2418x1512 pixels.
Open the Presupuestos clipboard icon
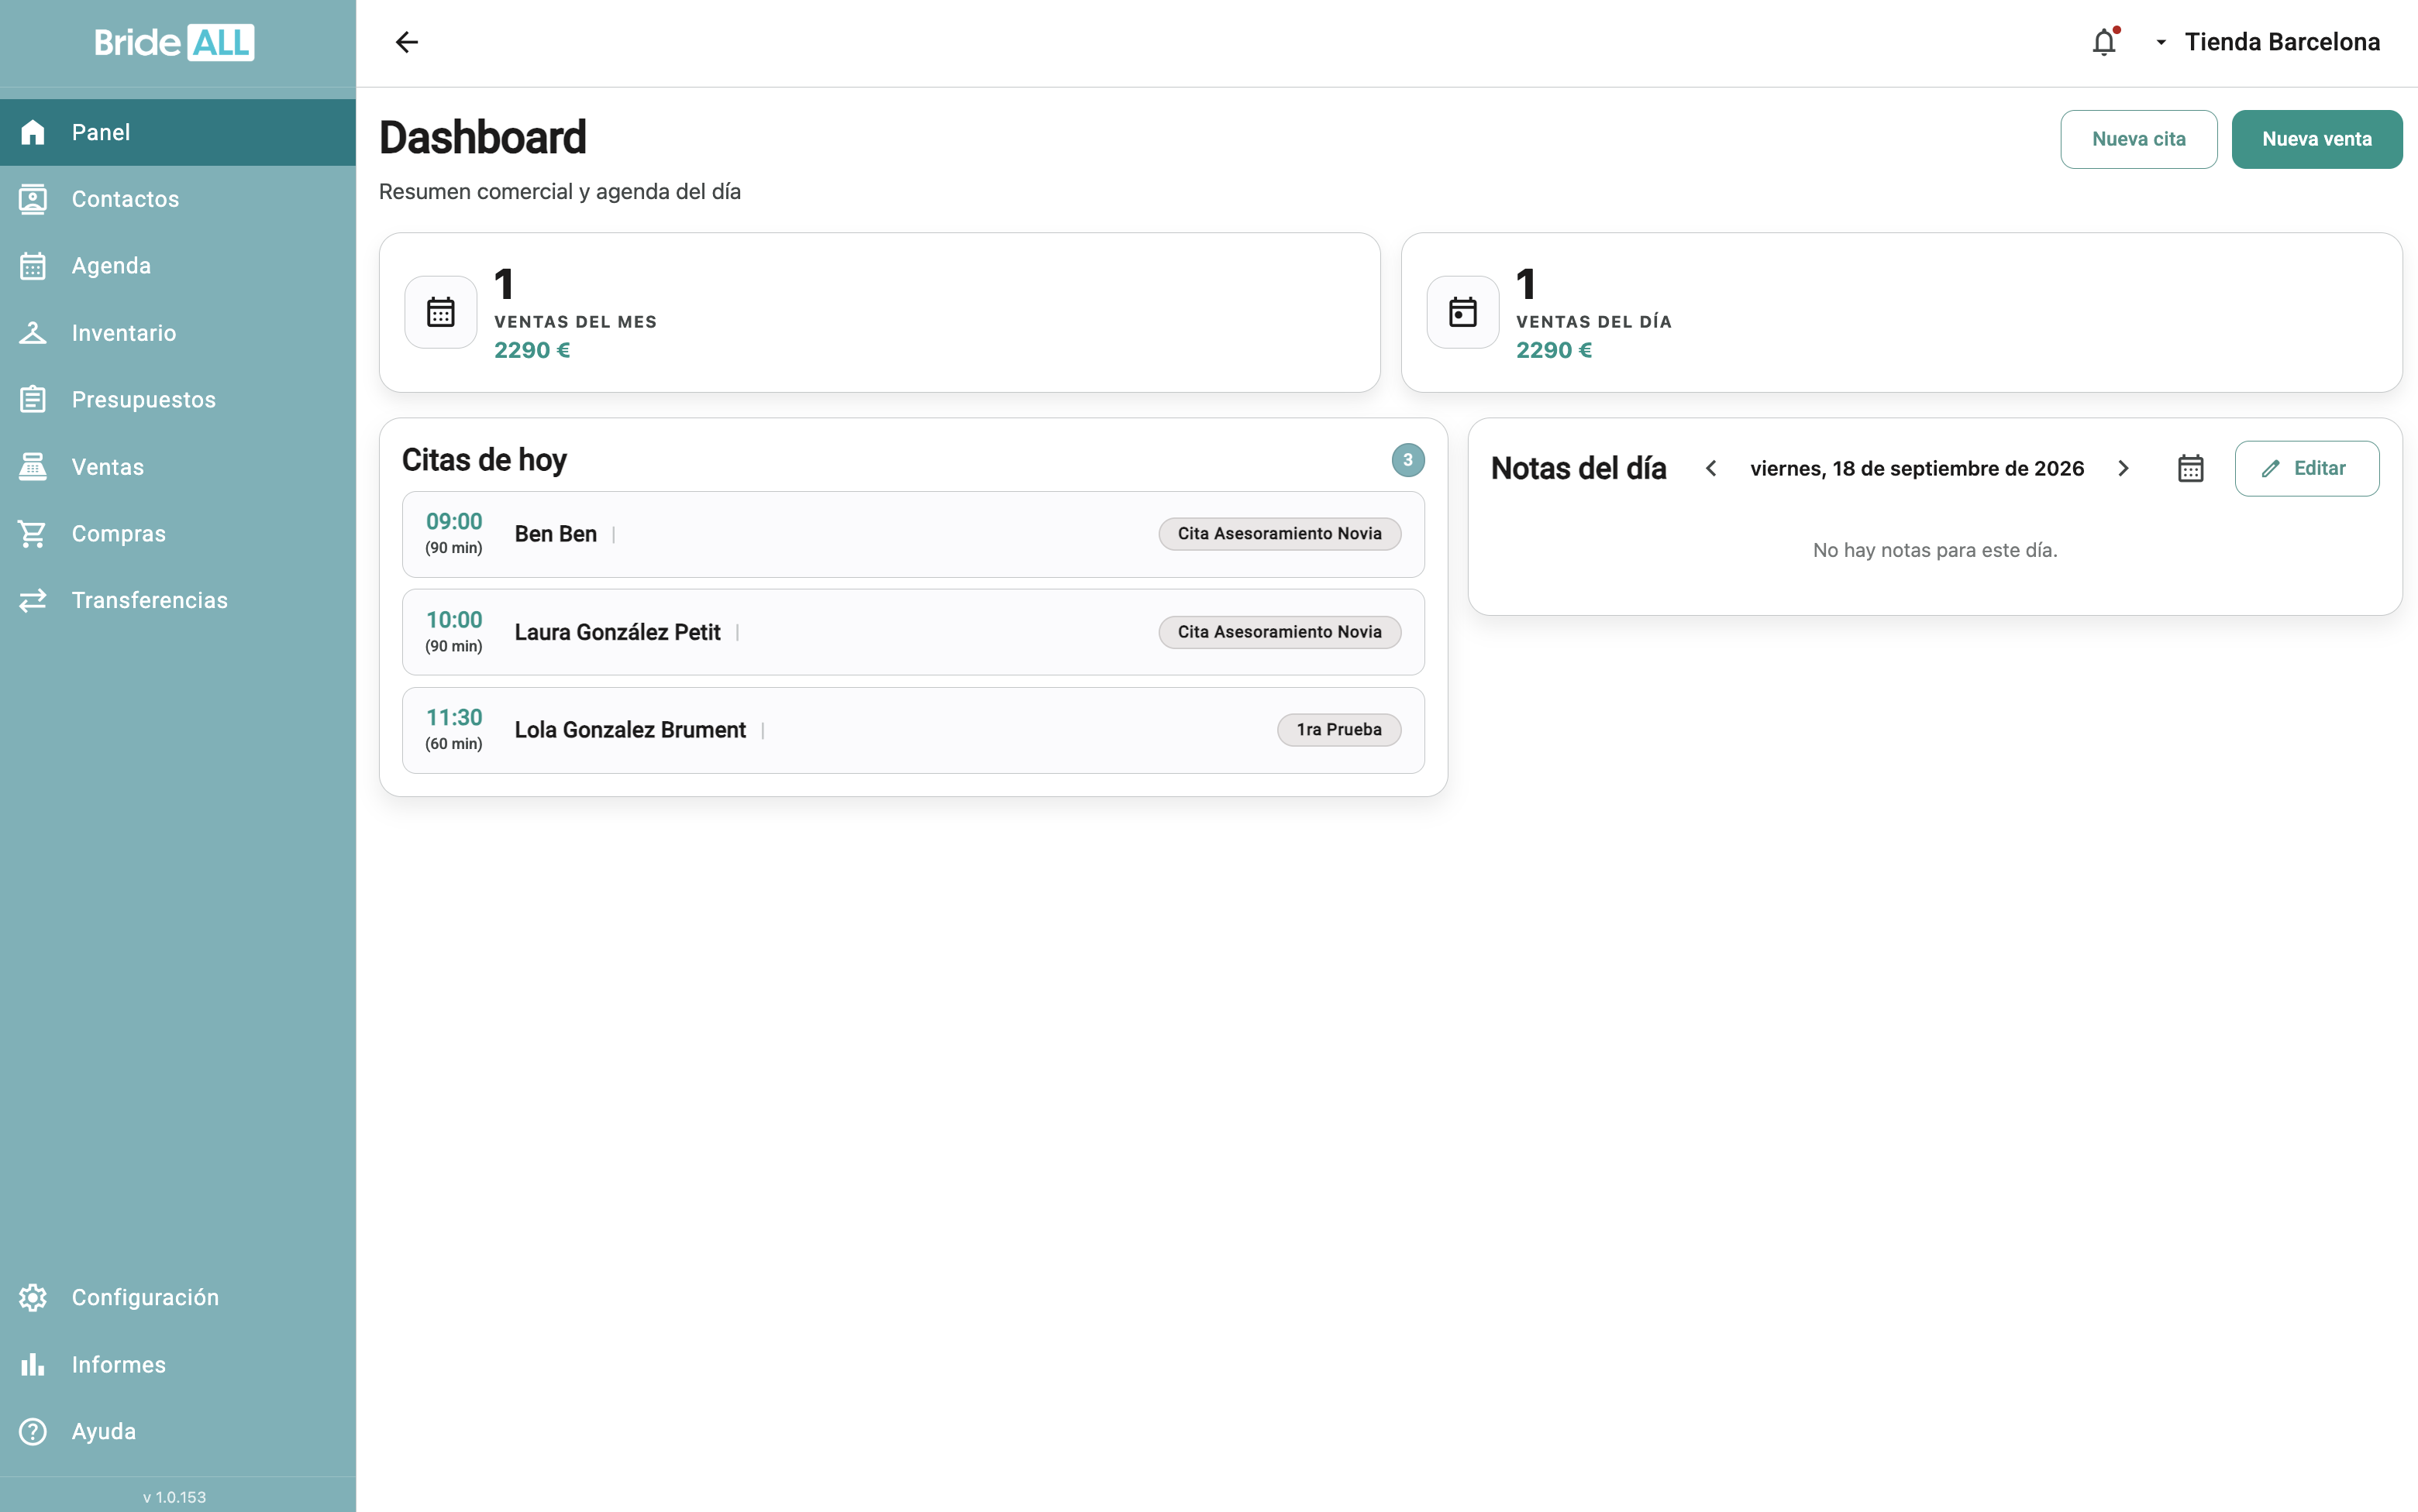pos(33,400)
